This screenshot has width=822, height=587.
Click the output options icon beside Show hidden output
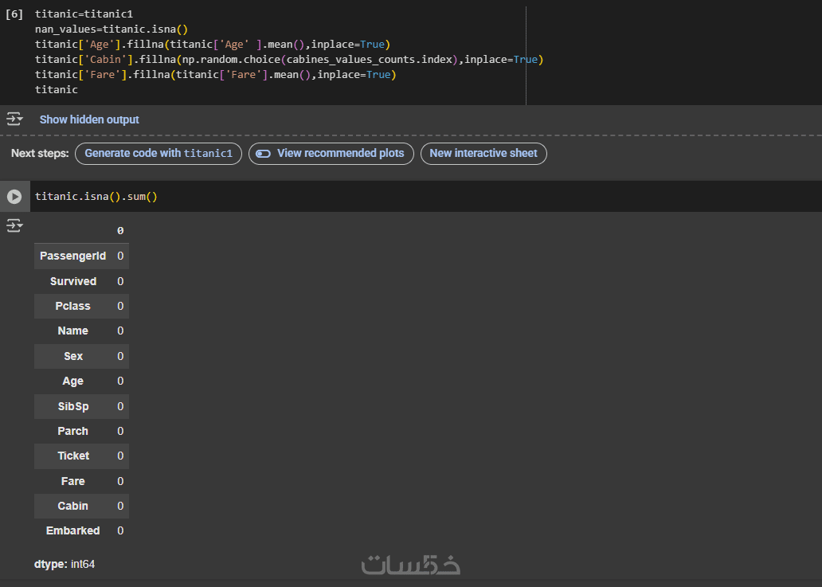14,119
